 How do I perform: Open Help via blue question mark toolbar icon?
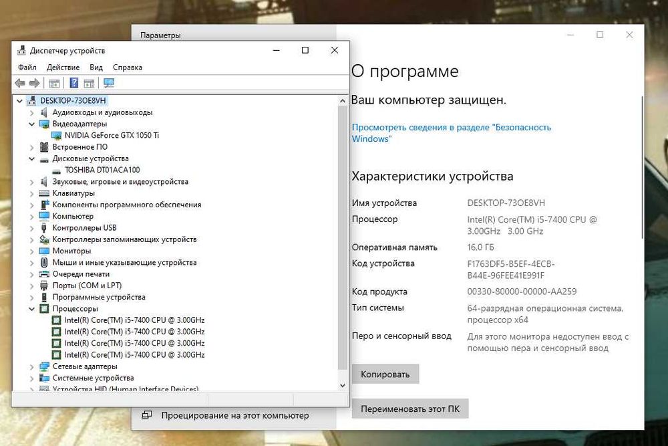[73, 83]
